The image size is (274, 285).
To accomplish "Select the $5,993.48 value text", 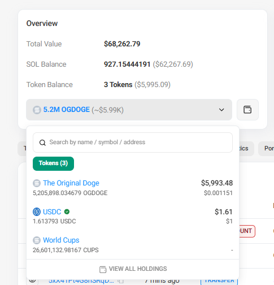I will point(217,183).
